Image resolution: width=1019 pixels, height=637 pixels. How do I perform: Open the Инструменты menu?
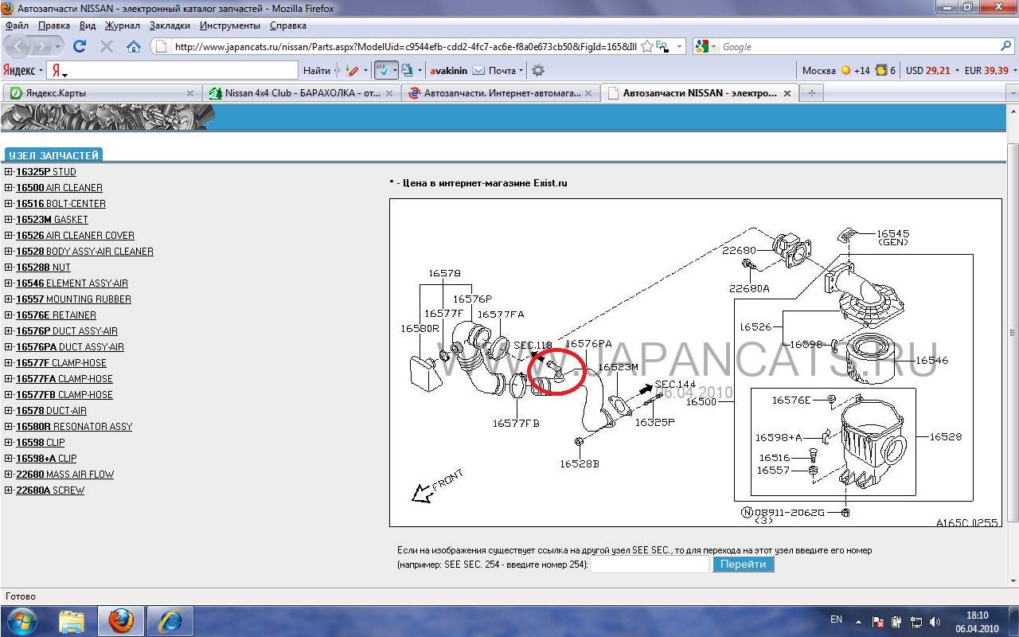point(230,25)
